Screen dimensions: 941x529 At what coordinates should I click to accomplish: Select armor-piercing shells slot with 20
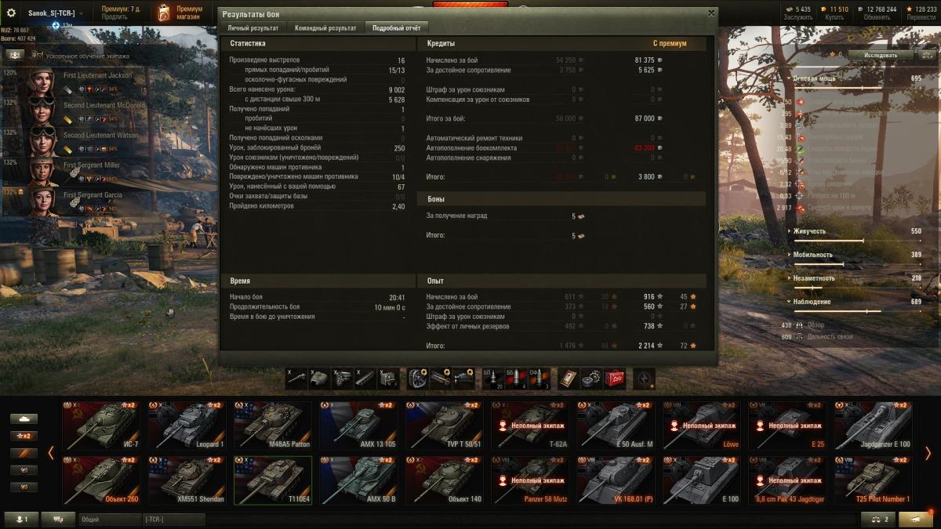coord(492,379)
